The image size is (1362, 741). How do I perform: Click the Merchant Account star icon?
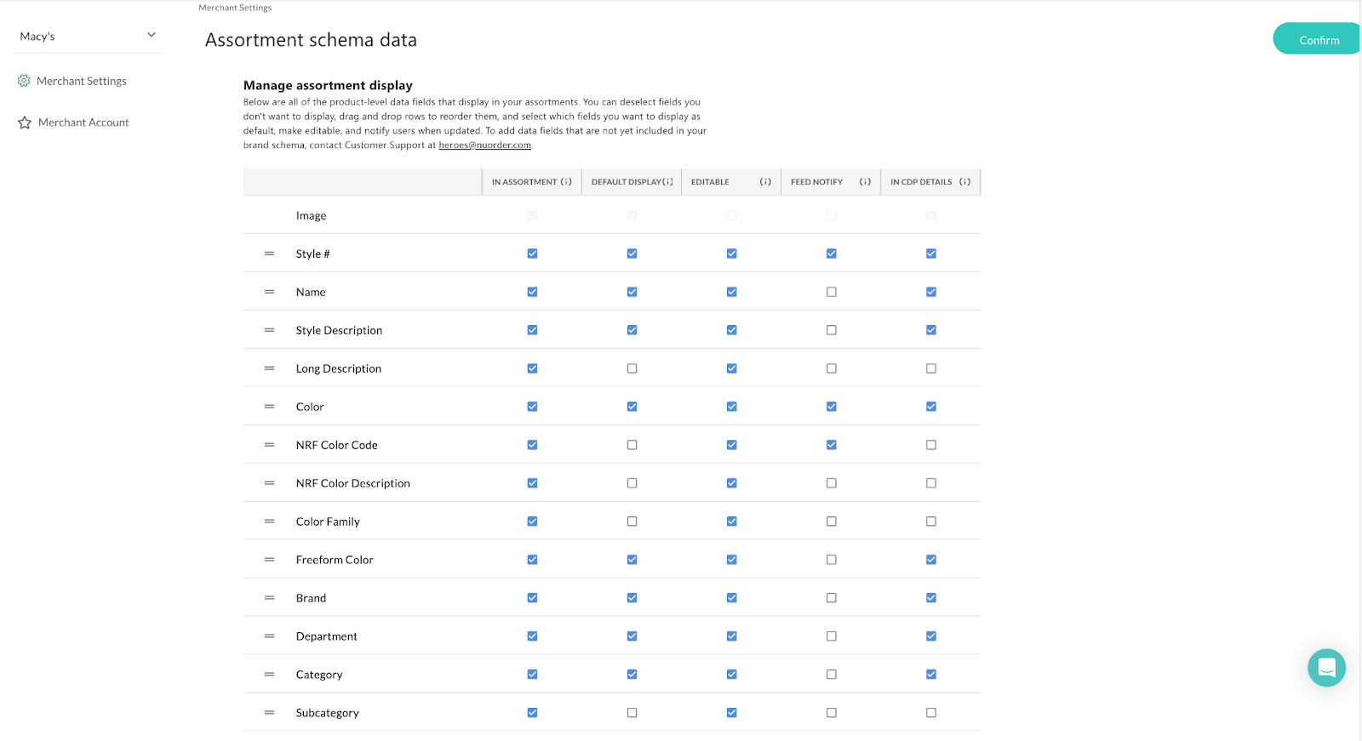[x=25, y=123]
